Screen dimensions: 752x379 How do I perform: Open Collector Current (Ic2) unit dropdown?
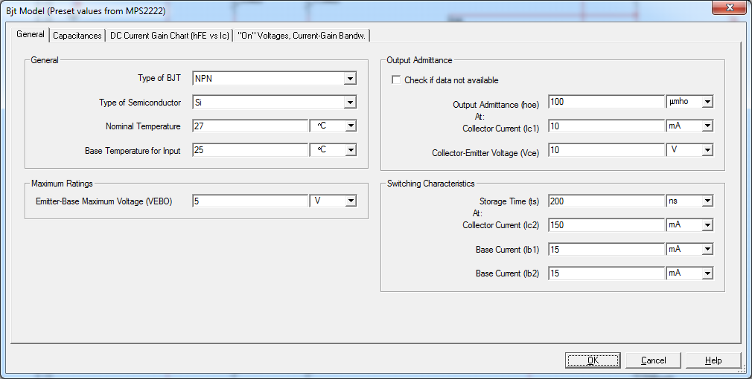[707, 225]
